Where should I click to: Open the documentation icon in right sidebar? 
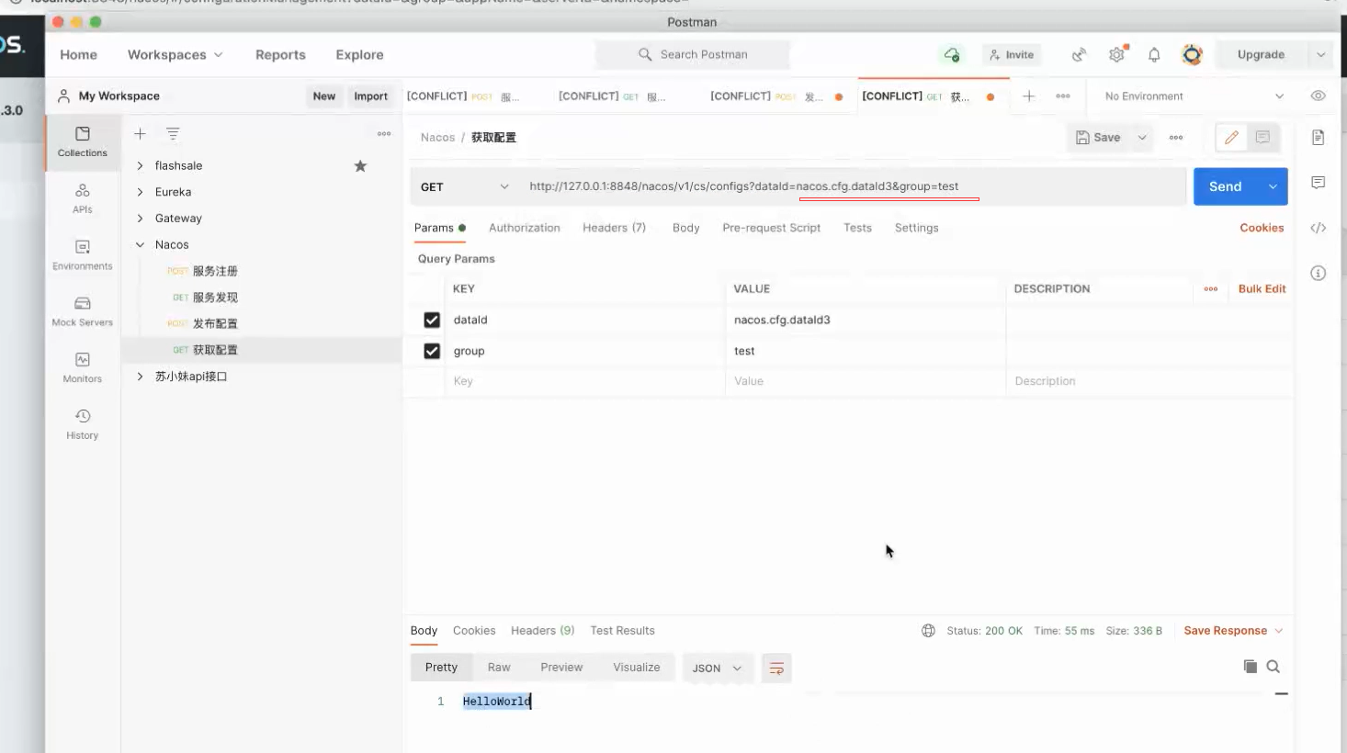click(1319, 138)
